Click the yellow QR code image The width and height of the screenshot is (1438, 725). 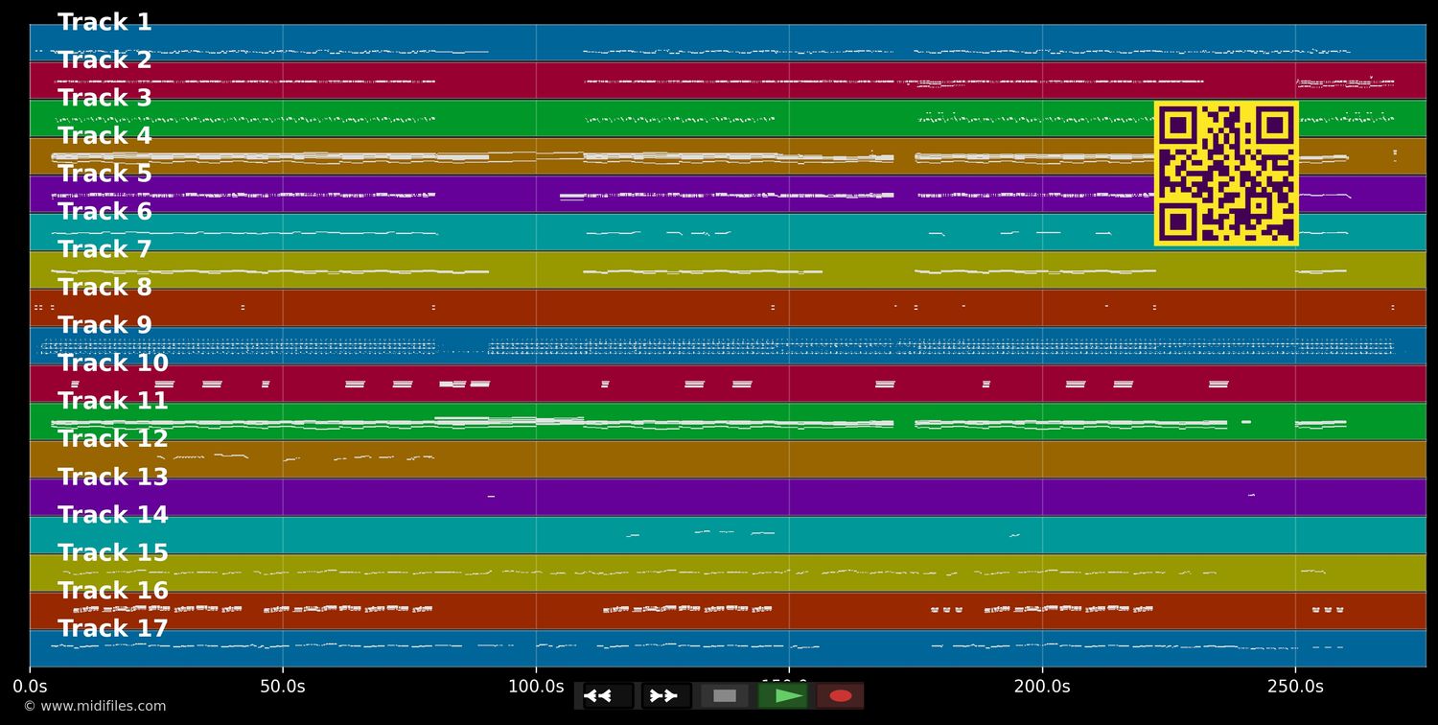(1226, 174)
